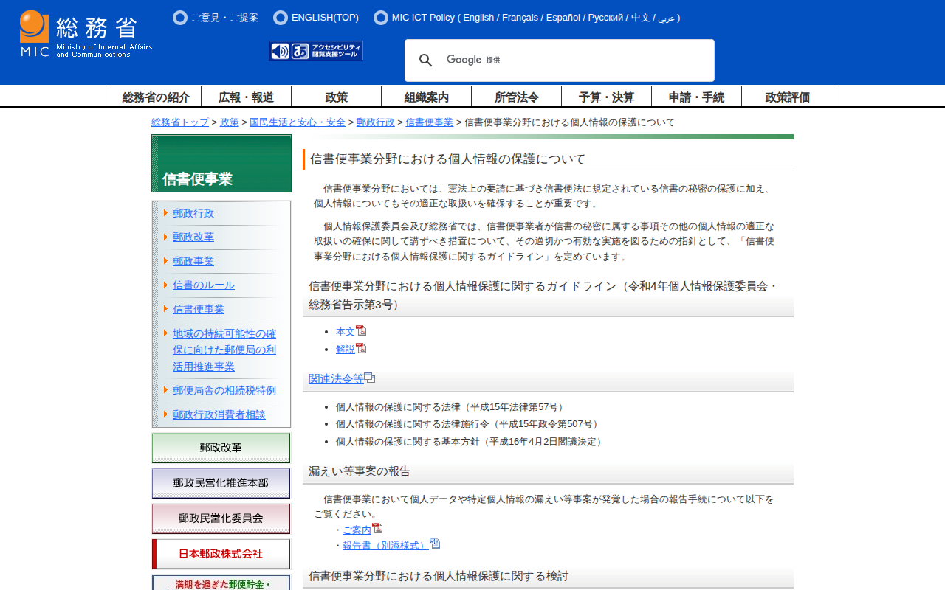Expand 郵政行政 in the sidebar

point(193,213)
